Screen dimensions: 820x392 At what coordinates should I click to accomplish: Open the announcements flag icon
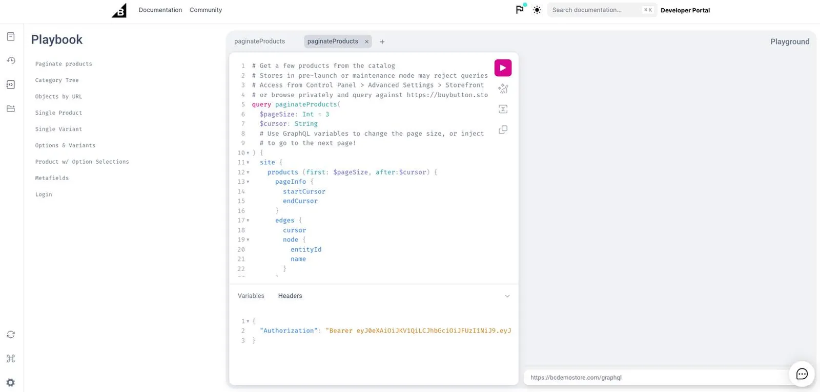[x=520, y=10]
